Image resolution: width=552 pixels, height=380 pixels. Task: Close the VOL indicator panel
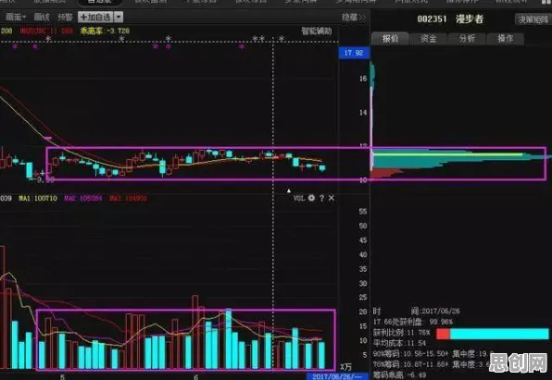pos(332,198)
